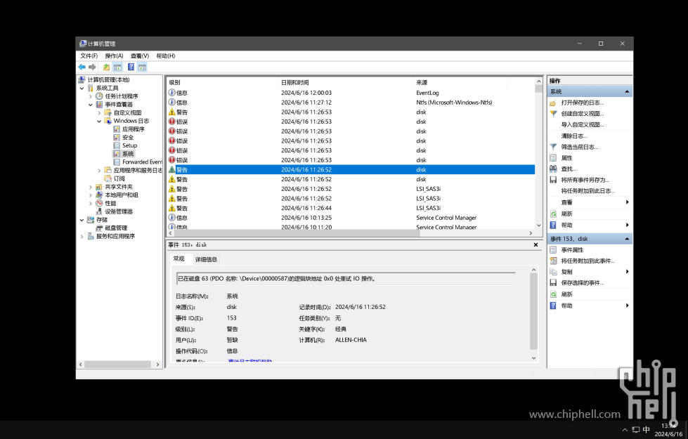688x439 pixels.
Task: Click 打开保存的日志 action
Action: coord(583,103)
